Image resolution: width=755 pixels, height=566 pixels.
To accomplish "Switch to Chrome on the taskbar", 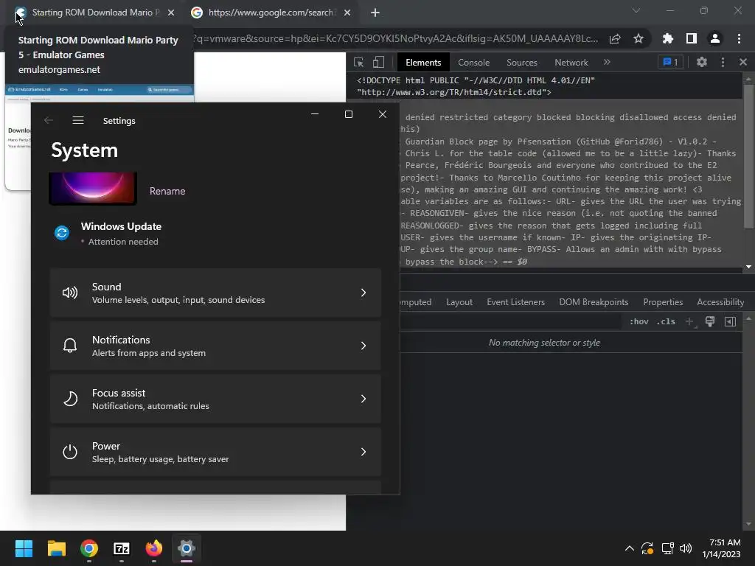I will pyautogui.click(x=89, y=548).
